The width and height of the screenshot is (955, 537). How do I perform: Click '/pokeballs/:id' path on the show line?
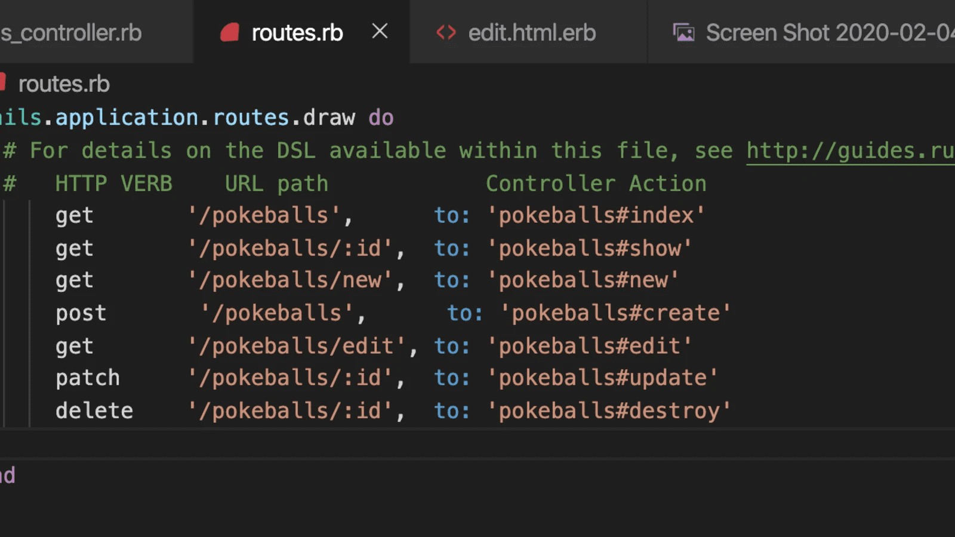point(290,248)
